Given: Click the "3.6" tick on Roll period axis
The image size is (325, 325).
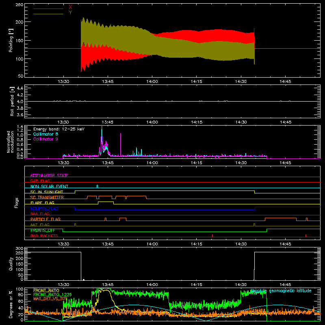Looking at the screenshot, I should coord(20,115).
